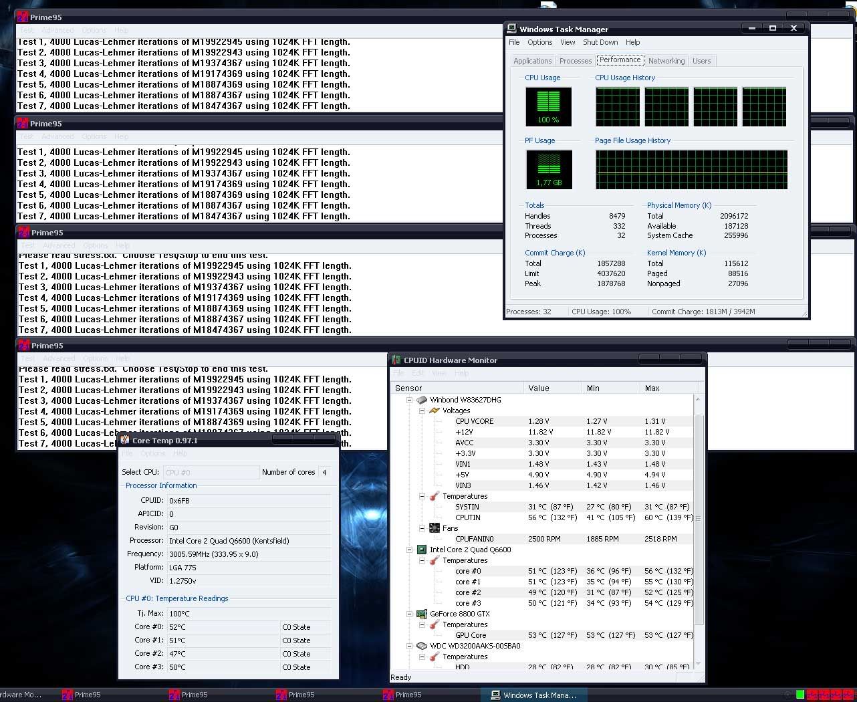Collapse the Intel Core 2 Quad Q6600 node
This screenshot has width=857, height=702.
(x=409, y=550)
